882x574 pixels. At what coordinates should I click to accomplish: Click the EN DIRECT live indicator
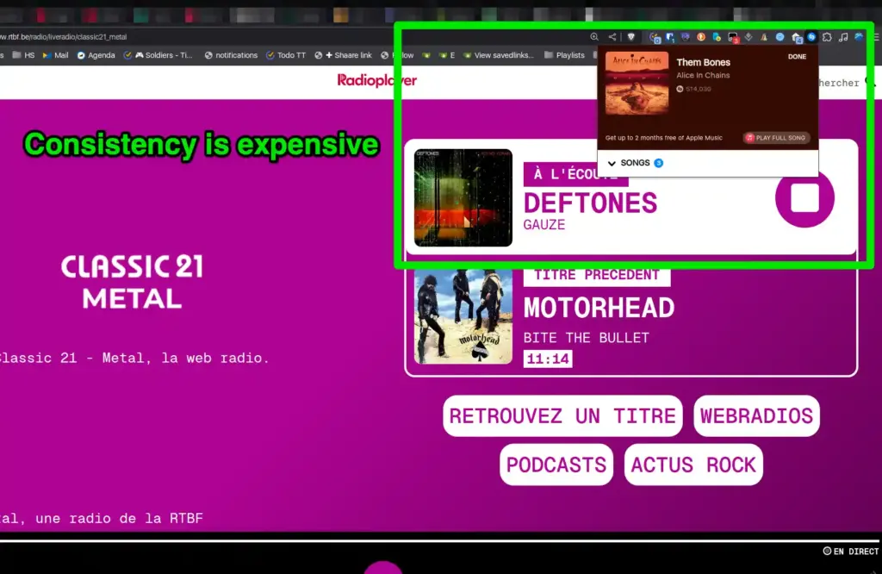tap(850, 552)
